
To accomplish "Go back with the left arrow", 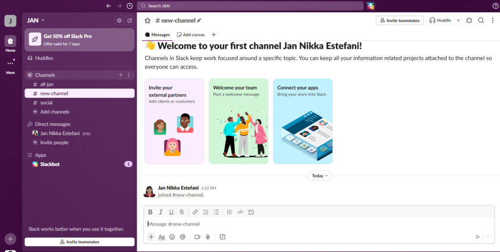I will coord(109,6).
